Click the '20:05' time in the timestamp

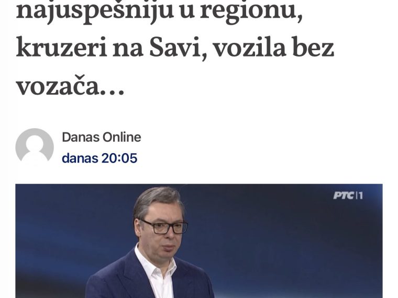(119, 158)
